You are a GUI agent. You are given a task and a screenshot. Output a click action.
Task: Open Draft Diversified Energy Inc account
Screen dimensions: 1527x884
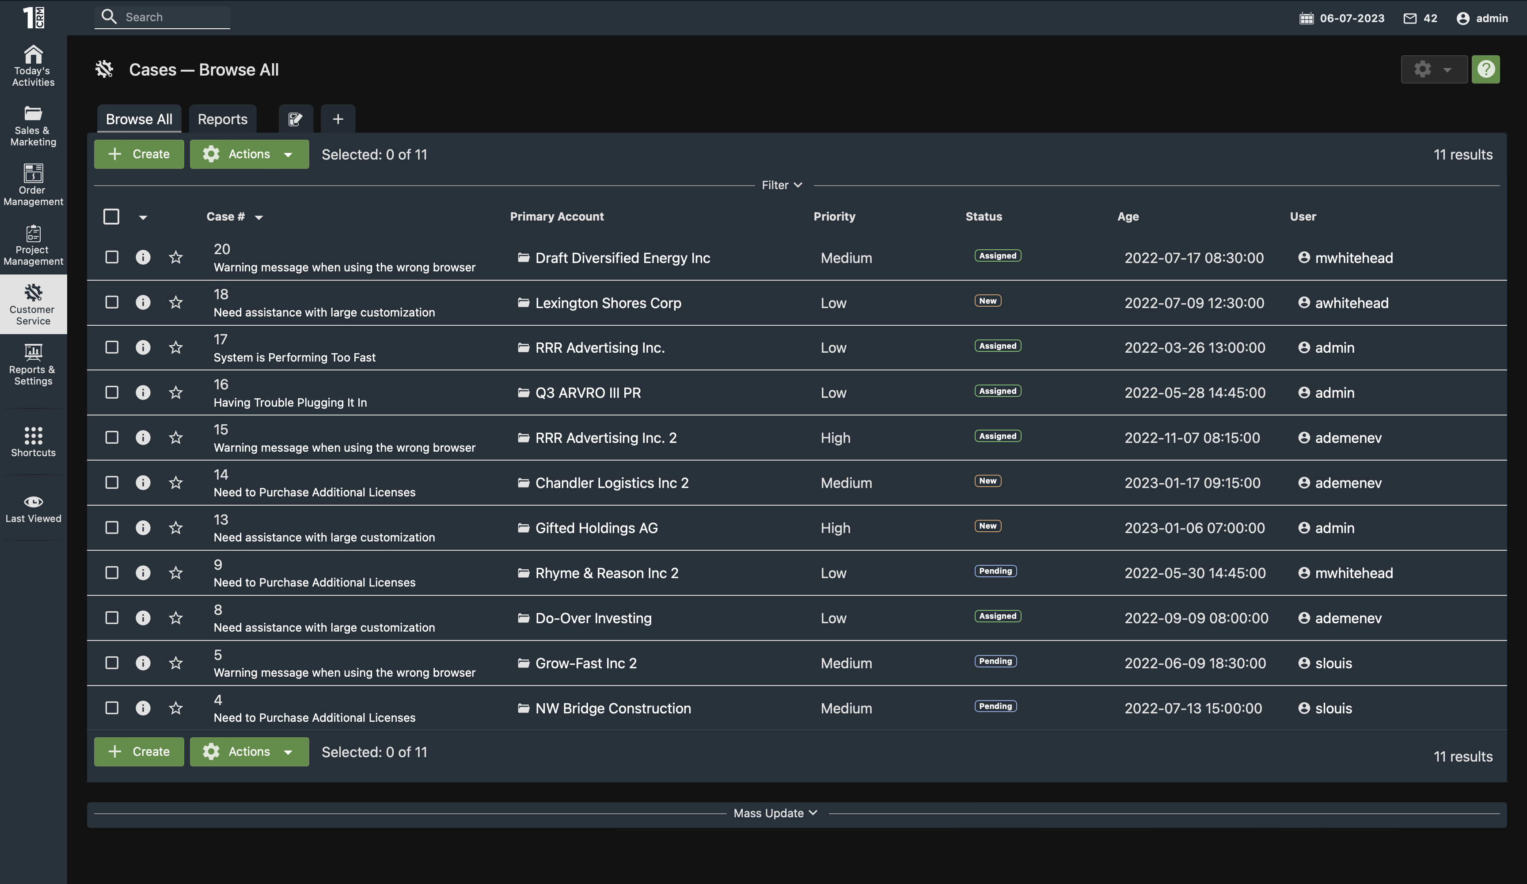click(622, 258)
